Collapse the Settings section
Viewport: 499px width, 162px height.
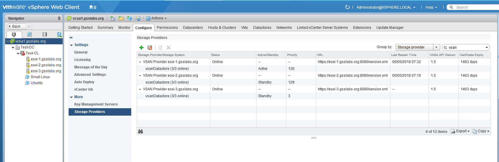pyautogui.click(x=72, y=45)
